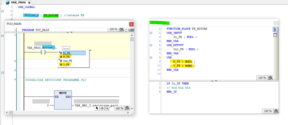The image size is (288, 125).
Task: Click POU_MAIN horizontal scrollbar thumb
Action: click(11, 113)
